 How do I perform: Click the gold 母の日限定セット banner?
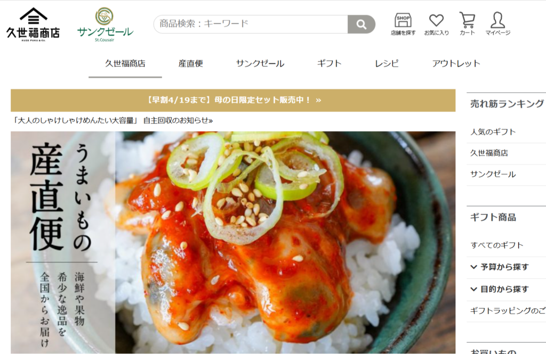click(233, 100)
